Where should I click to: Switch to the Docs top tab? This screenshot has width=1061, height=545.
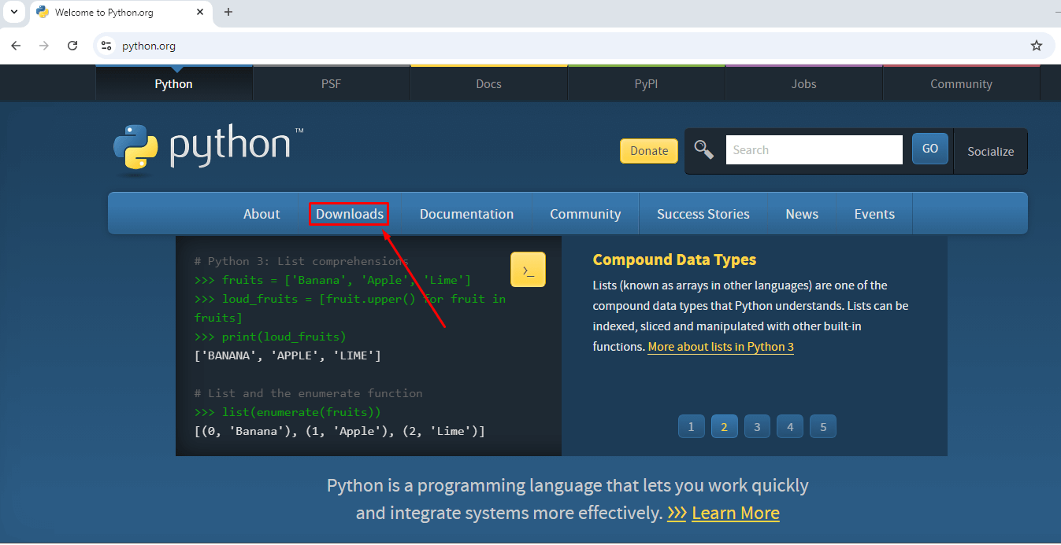[x=489, y=83]
